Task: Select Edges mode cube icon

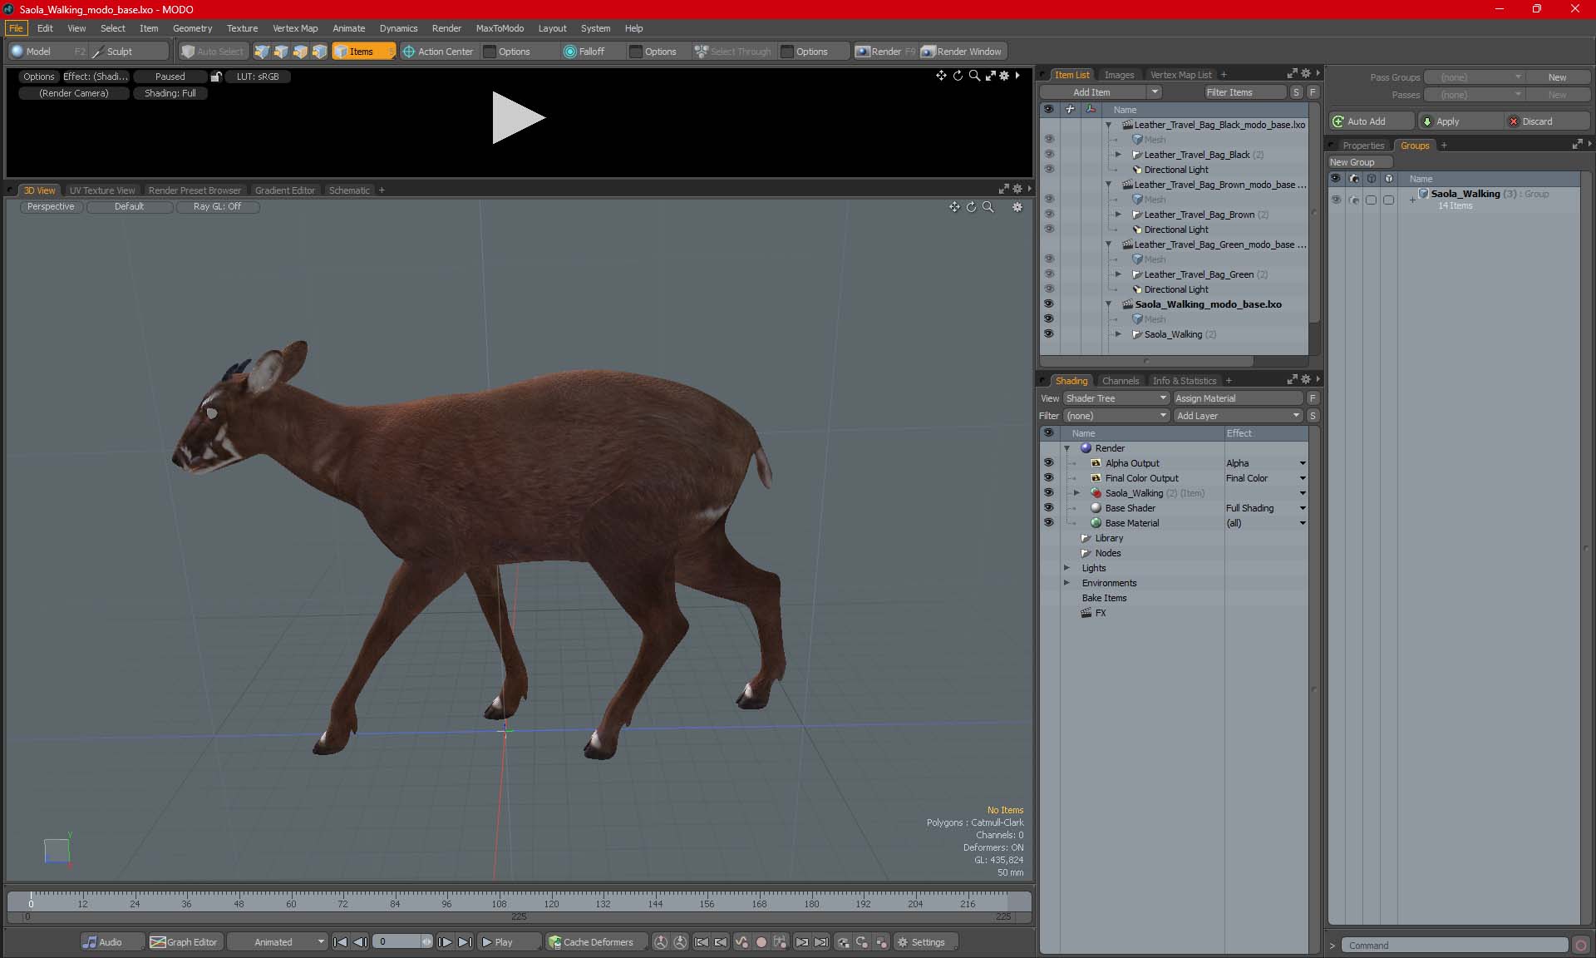Action: pos(281,52)
